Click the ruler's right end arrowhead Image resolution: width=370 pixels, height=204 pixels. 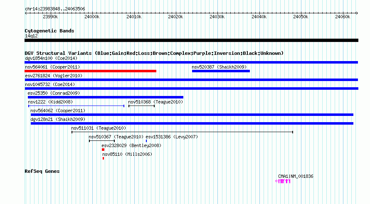(x=357, y=13)
